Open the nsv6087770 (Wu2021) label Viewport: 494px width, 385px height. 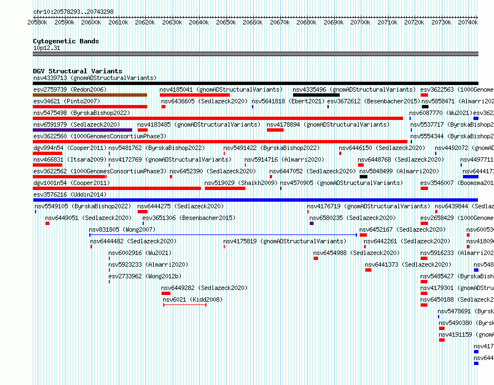[441, 113]
